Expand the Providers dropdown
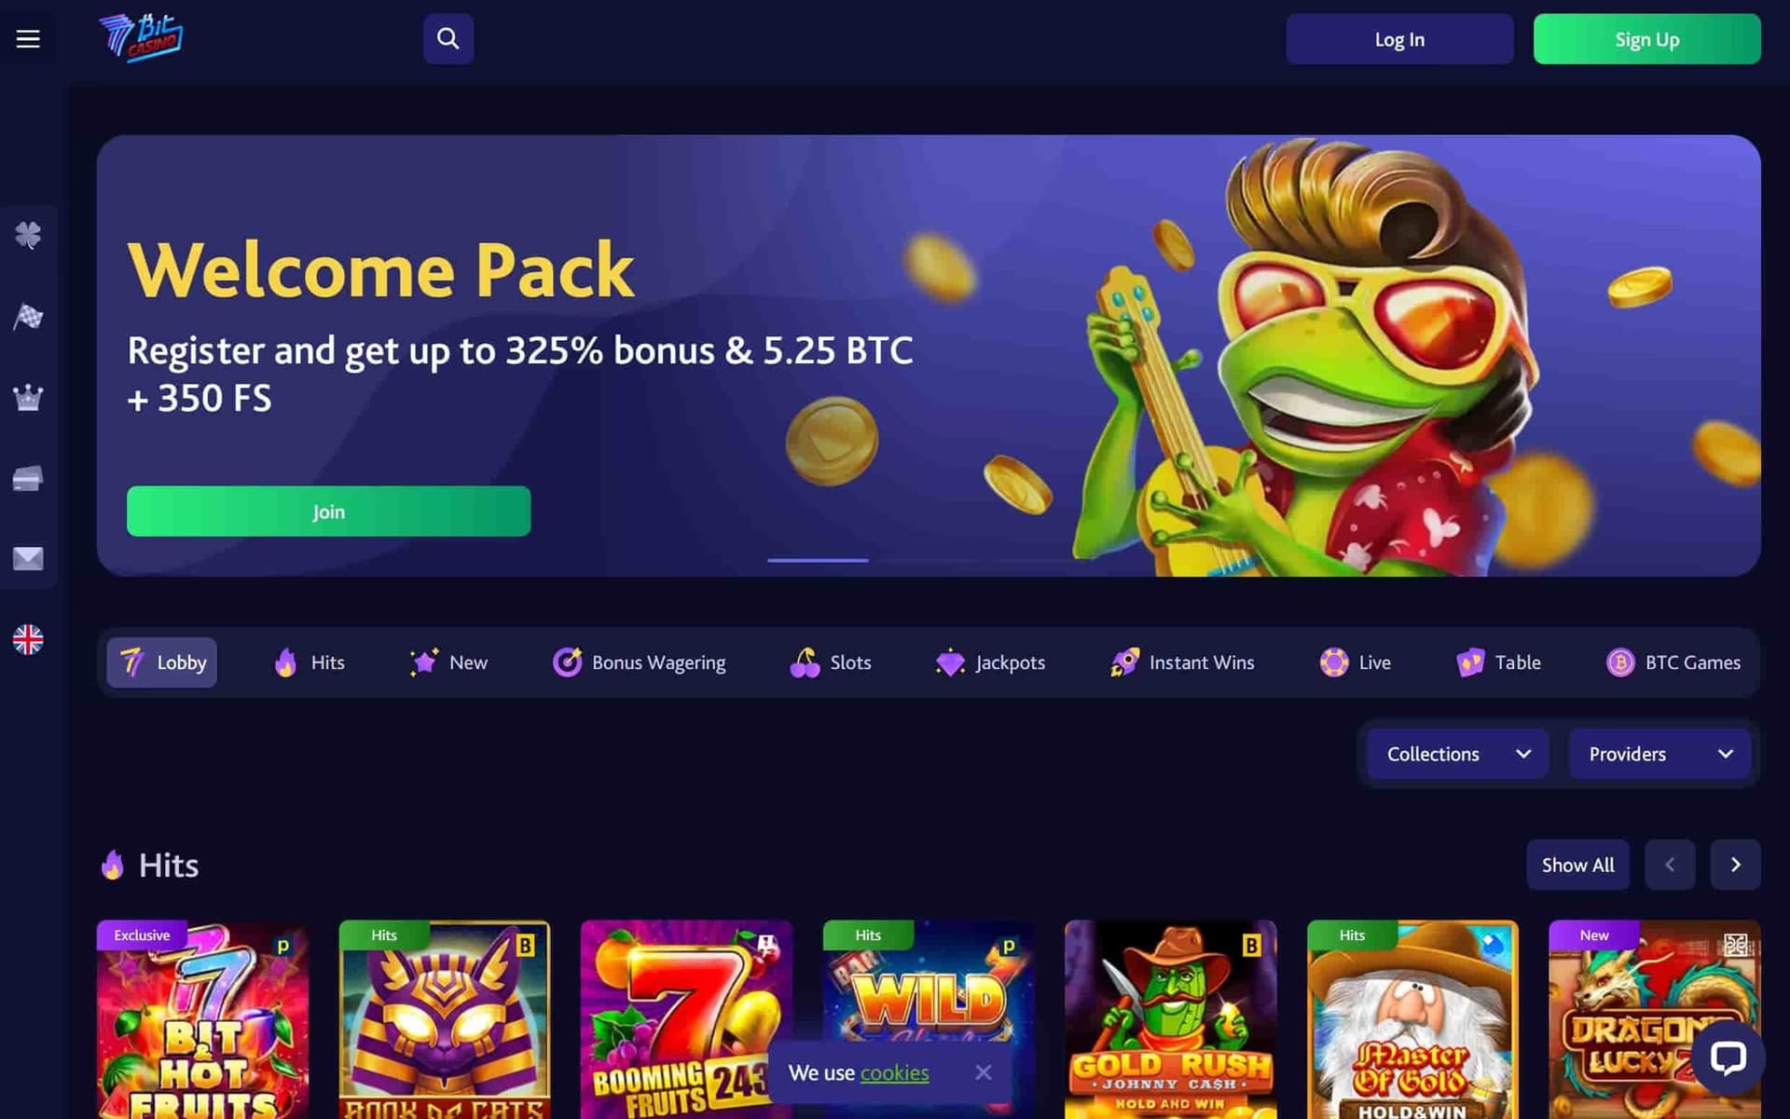The height and width of the screenshot is (1119, 1790). pyautogui.click(x=1659, y=754)
